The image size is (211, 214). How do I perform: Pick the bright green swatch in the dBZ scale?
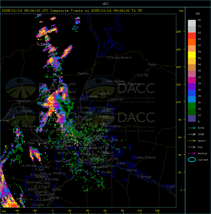click(192, 106)
